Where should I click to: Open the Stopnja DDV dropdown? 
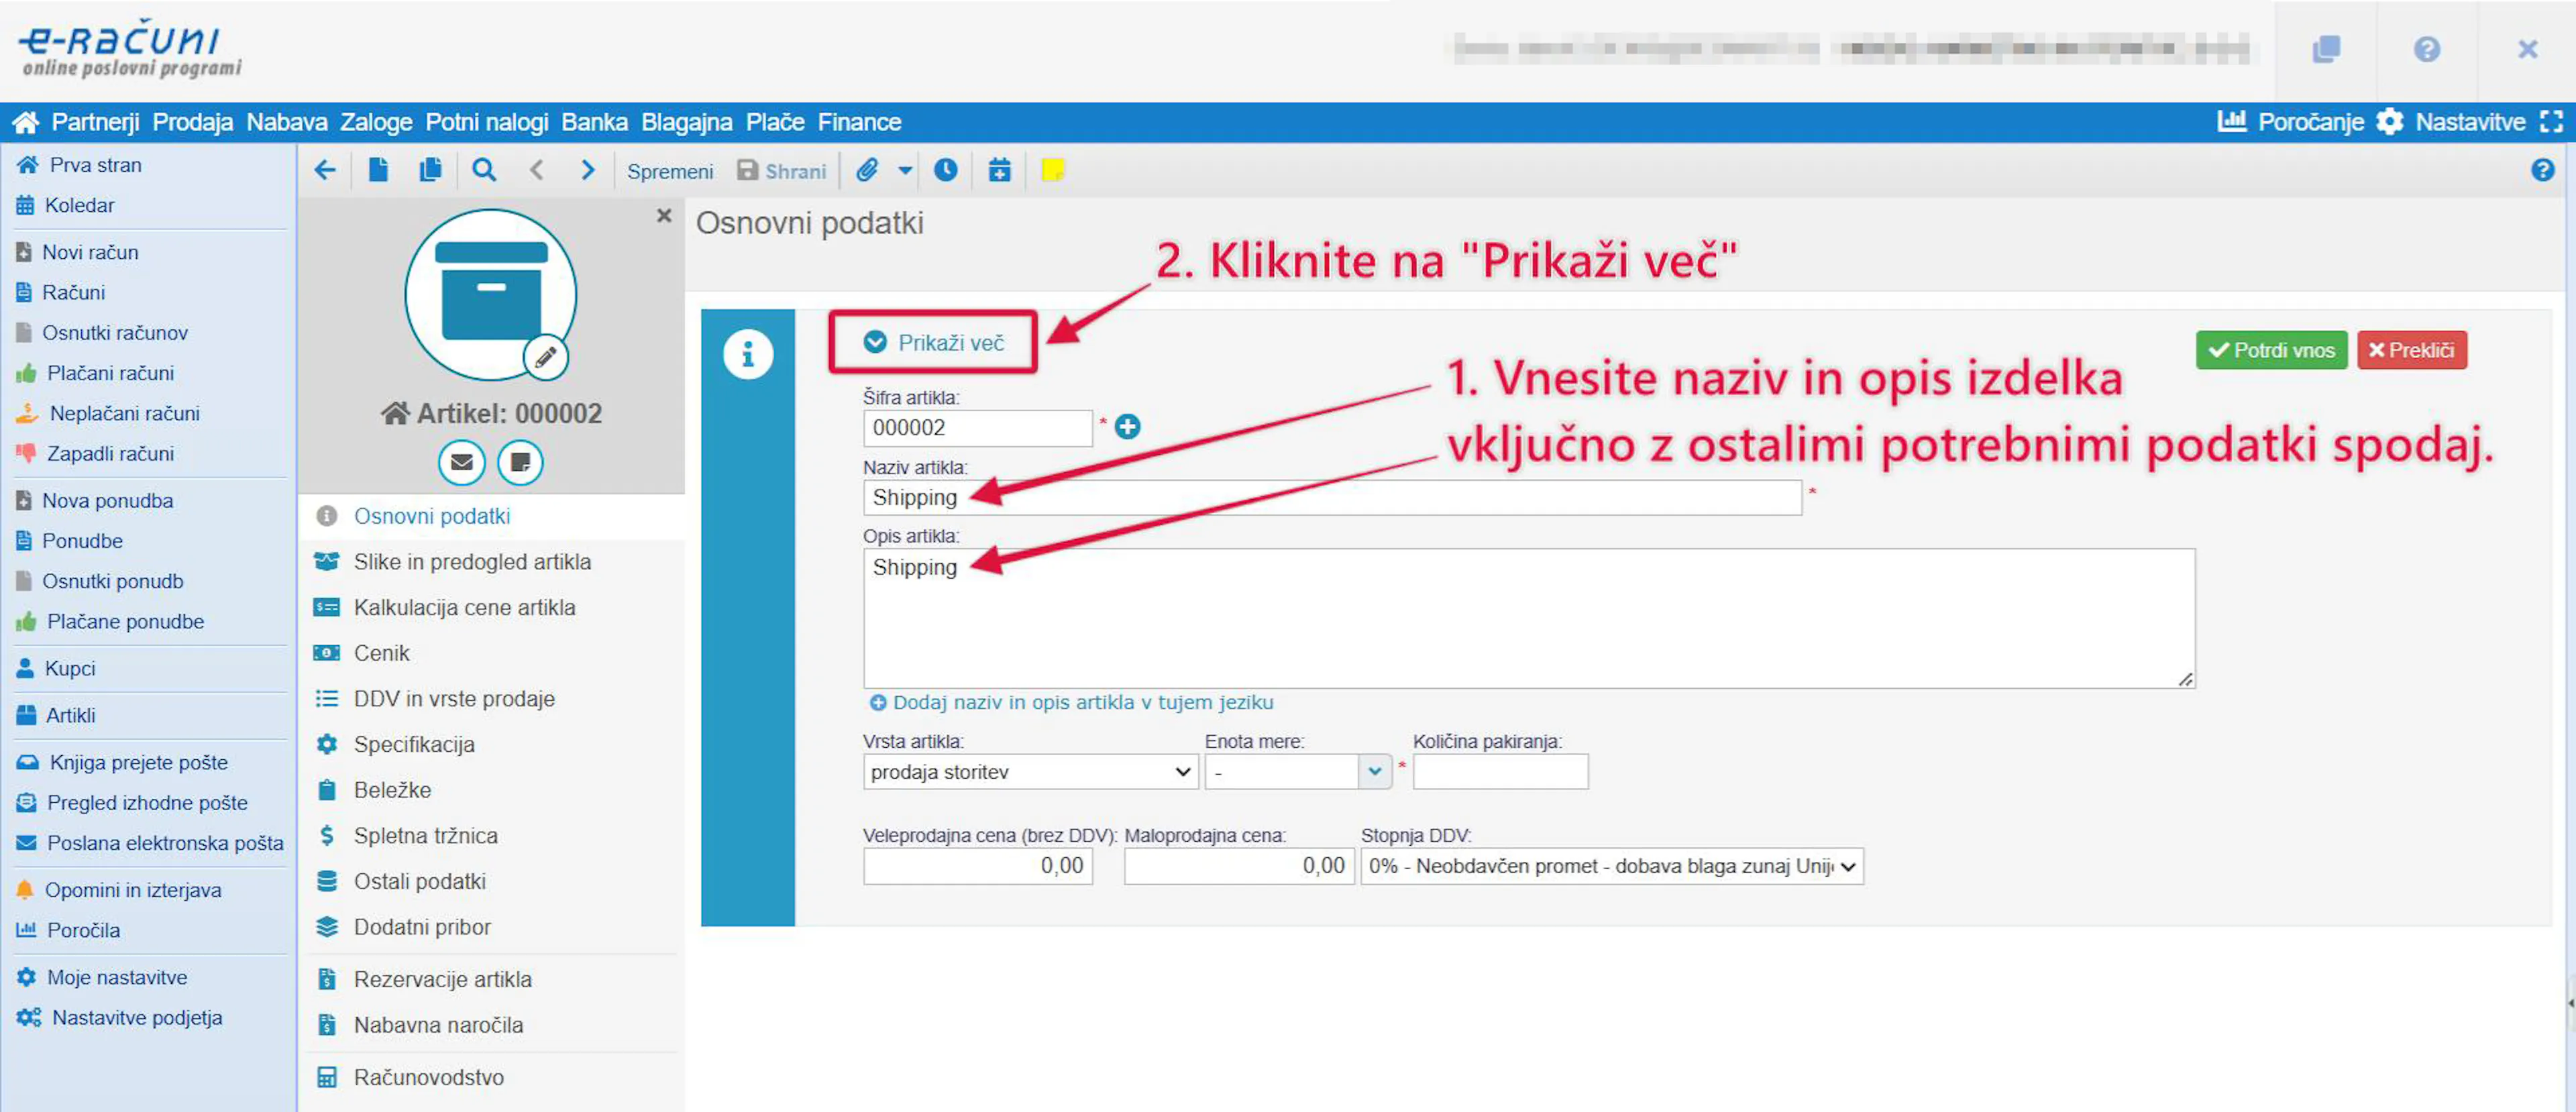click(1610, 866)
